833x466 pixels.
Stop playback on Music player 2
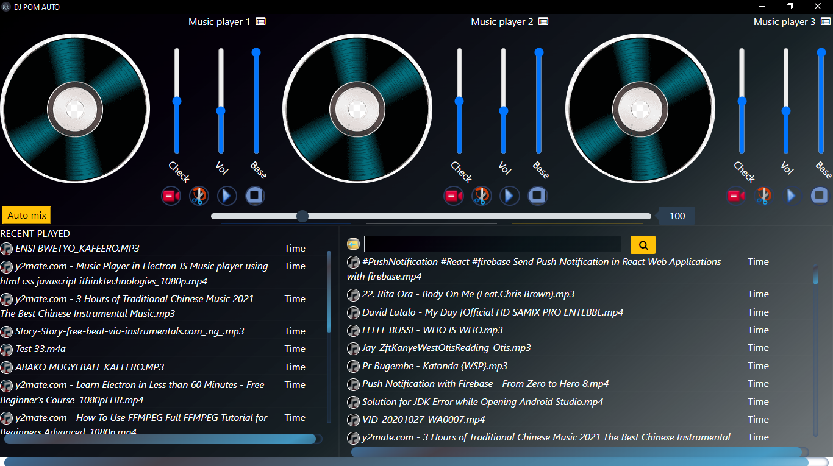(x=537, y=196)
